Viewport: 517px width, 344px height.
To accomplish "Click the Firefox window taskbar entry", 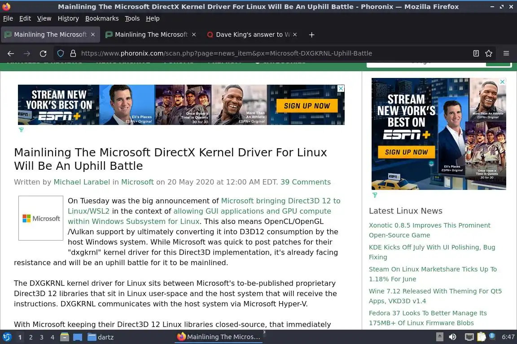I will [x=219, y=337].
